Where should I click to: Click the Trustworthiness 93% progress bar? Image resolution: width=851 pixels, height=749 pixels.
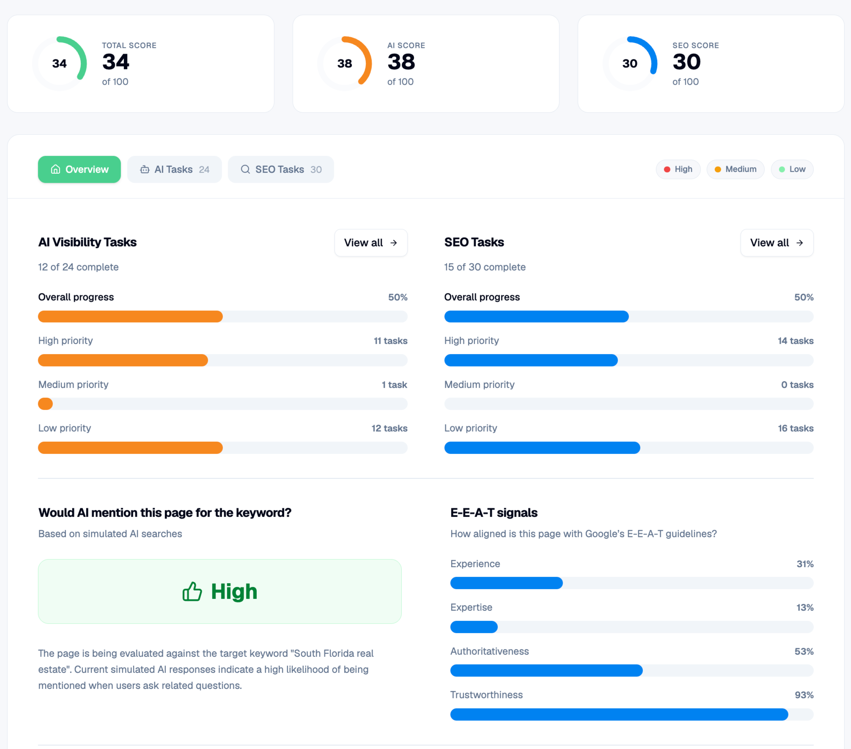pyautogui.click(x=632, y=714)
